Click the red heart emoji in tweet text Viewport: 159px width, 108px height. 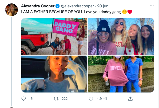tap(130, 12)
